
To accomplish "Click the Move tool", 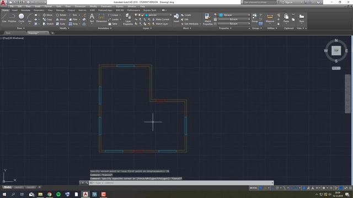I will [x=47, y=15].
